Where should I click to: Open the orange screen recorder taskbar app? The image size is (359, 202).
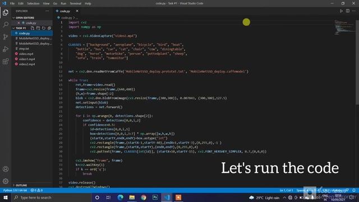[x=178, y=198]
